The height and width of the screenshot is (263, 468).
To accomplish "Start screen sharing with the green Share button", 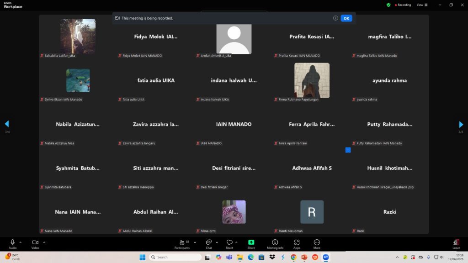I will (251, 242).
